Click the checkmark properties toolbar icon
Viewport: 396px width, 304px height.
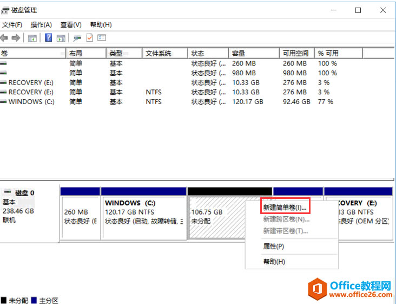(x=89, y=38)
